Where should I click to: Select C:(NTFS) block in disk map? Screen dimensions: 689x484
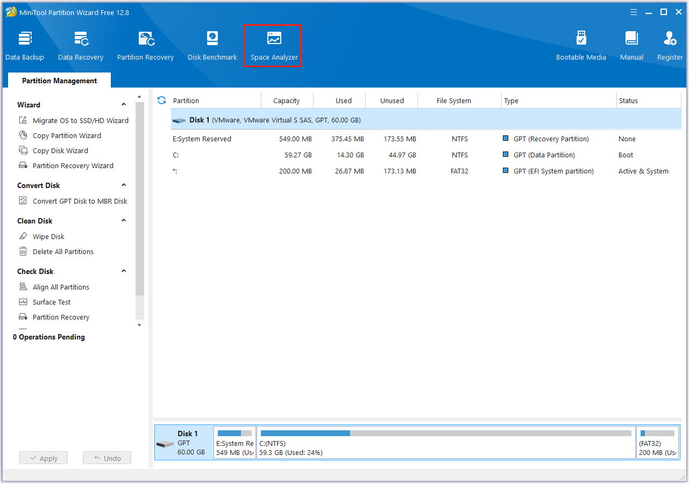click(x=446, y=443)
